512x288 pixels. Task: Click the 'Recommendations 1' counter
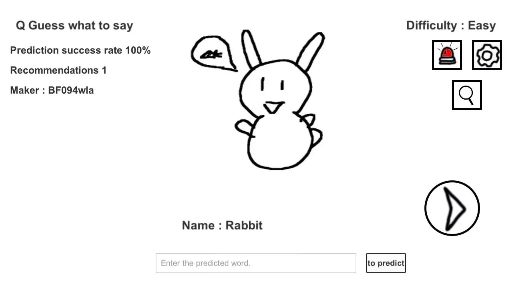tap(58, 70)
